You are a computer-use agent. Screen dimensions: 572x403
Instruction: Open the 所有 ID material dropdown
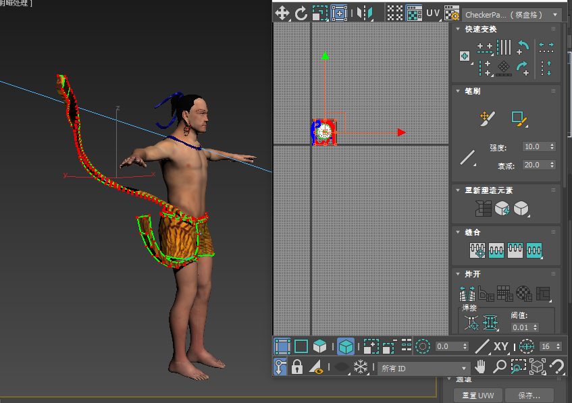[x=423, y=368]
